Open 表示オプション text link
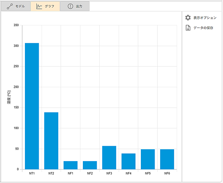The image size is (223, 183). point(205,18)
